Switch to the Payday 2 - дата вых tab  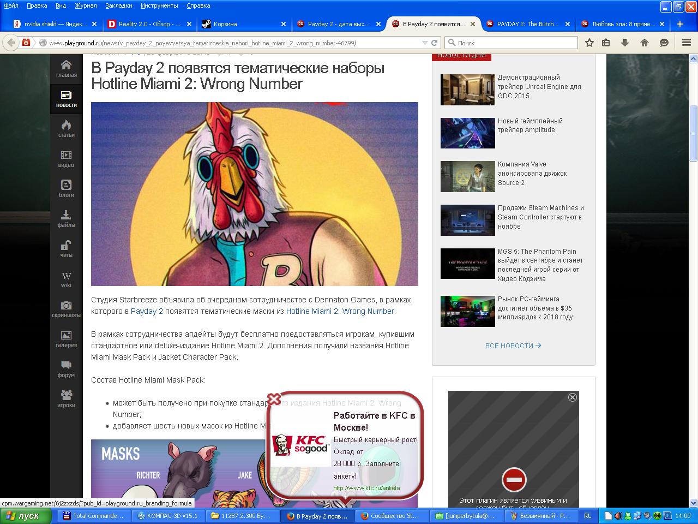pyautogui.click(x=338, y=24)
